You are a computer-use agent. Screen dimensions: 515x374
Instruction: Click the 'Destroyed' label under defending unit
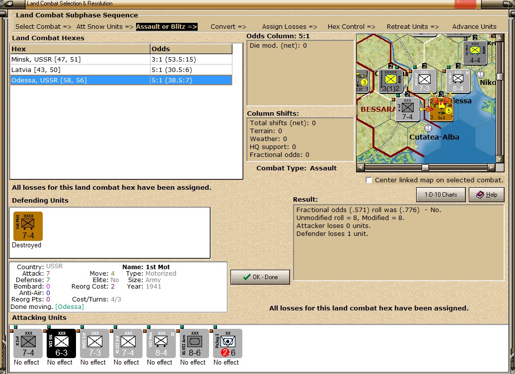click(x=27, y=245)
